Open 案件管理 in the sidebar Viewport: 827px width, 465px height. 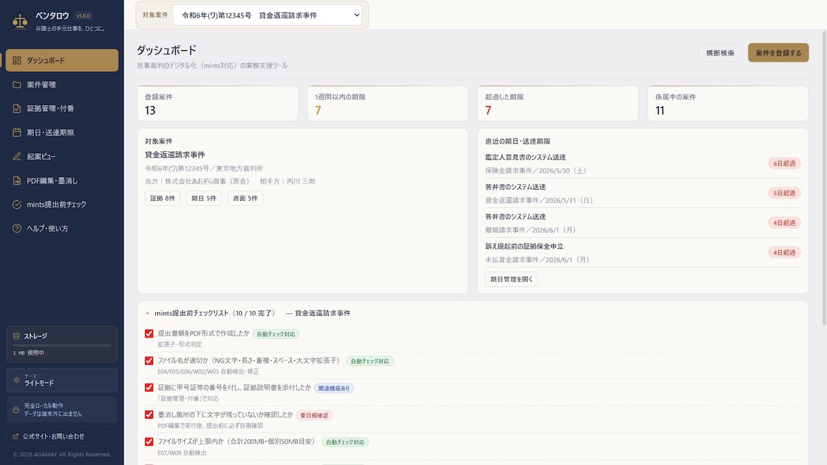click(x=62, y=85)
